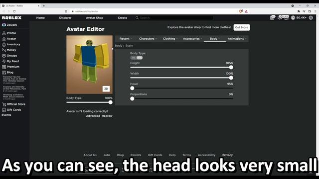Screen dimensions: 319x179
Task: Click the Body breadcrumb link
Action: (x=119, y=46)
